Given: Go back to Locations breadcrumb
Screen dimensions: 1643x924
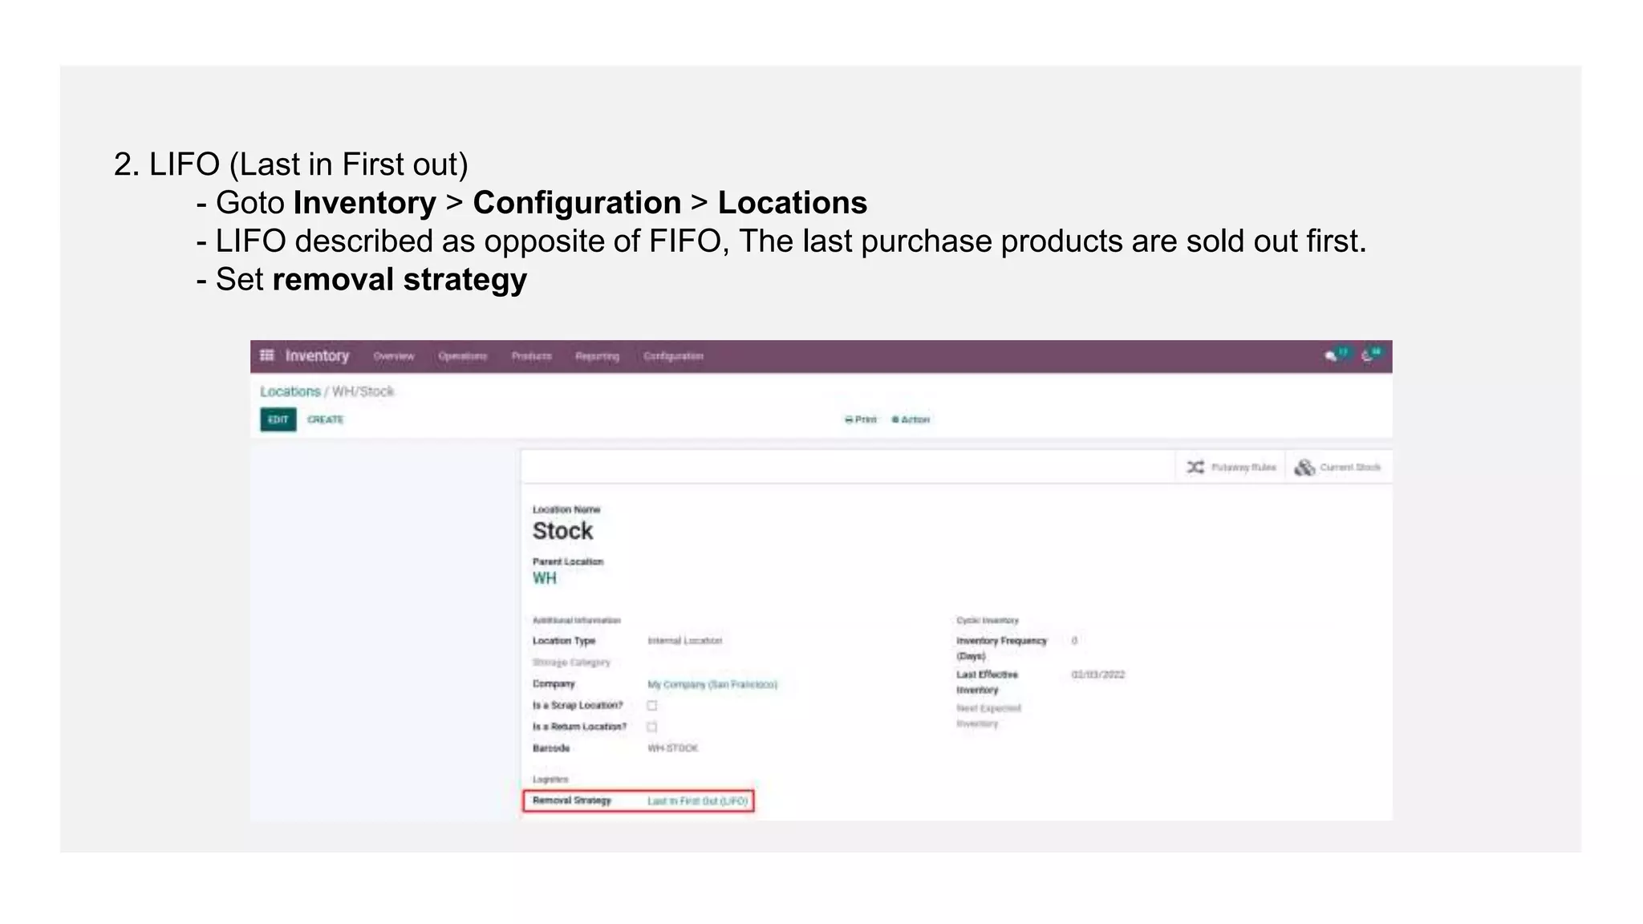Looking at the screenshot, I should (x=290, y=391).
